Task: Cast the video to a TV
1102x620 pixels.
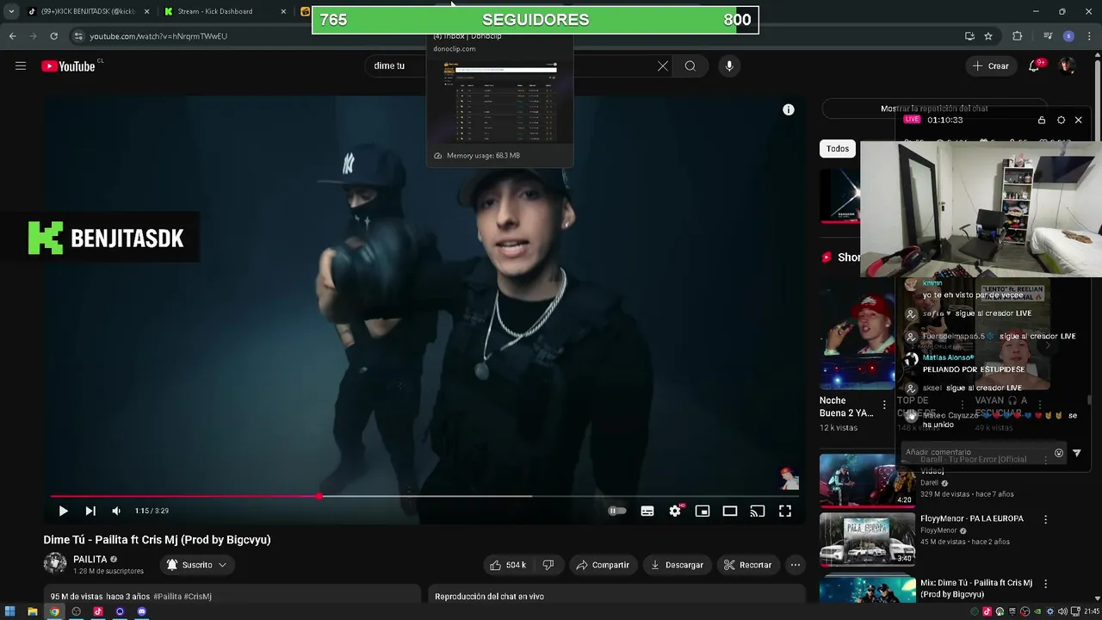Action: [758, 511]
